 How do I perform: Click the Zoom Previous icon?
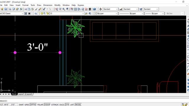click(x=67, y=9)
